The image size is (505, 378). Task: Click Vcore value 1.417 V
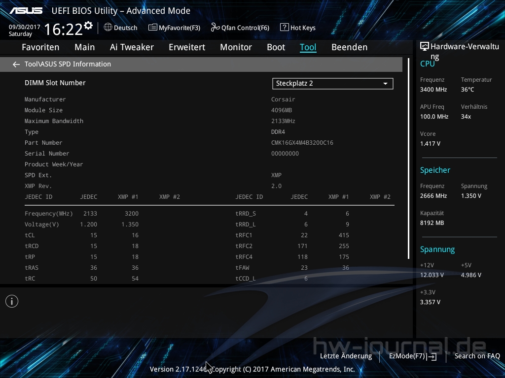[x=430, y=144]
